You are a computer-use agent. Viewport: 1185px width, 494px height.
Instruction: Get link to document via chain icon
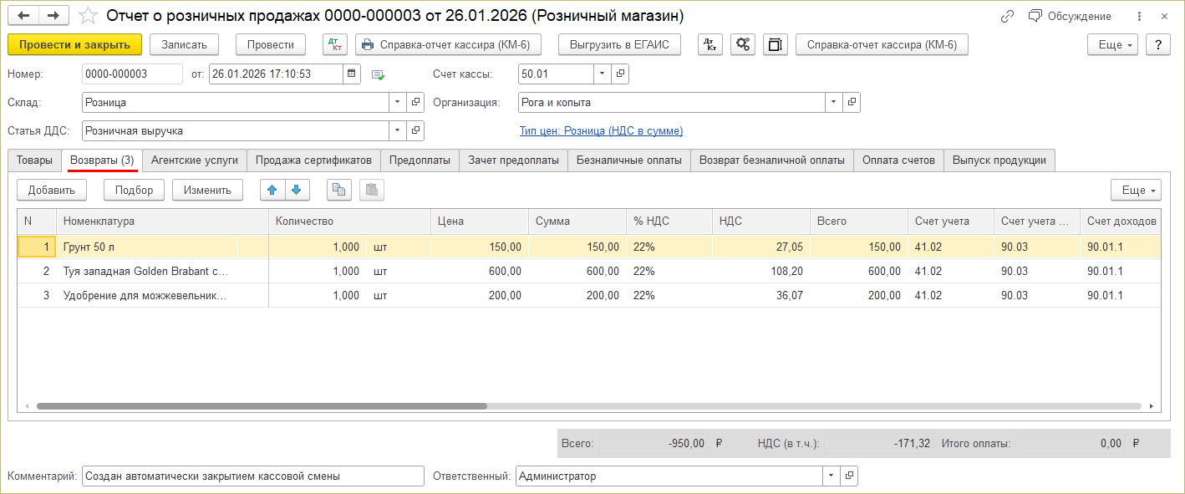point(1007,17)
